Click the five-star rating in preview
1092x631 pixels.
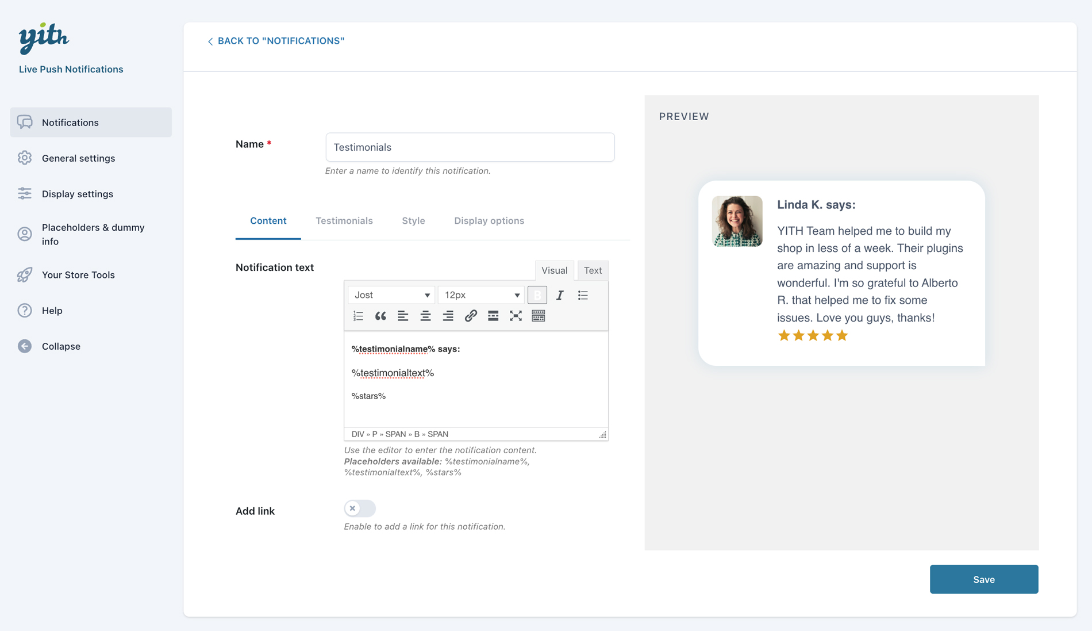(813, 336)
